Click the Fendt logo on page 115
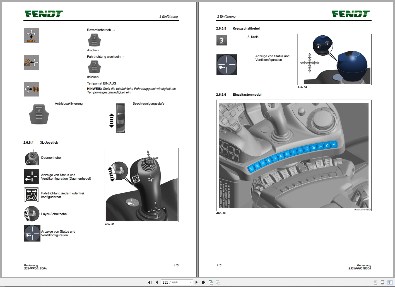The width and height of the screenshot is (395, 287). [44, 14]
